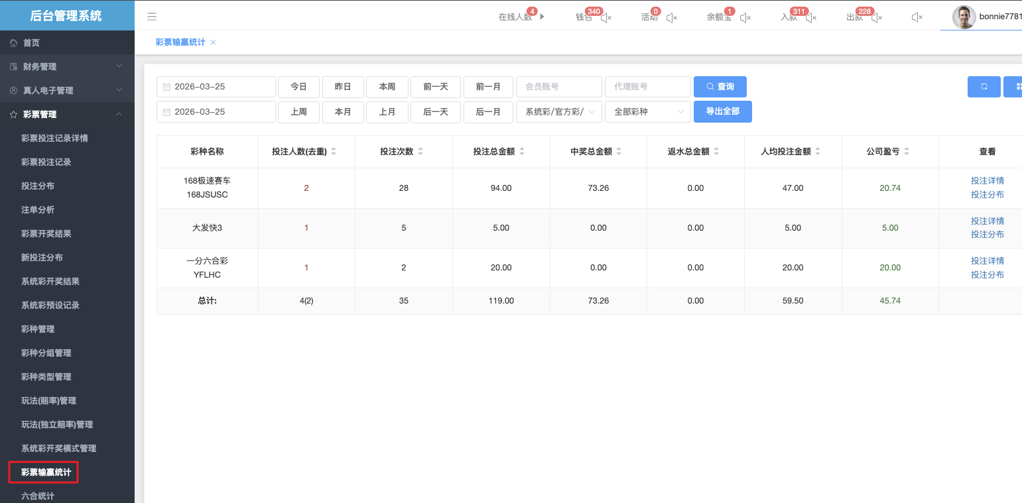Open 彩票投注记录 in sidebar
This screenshot has height=503, width=1022.
(x=46, y=162)
